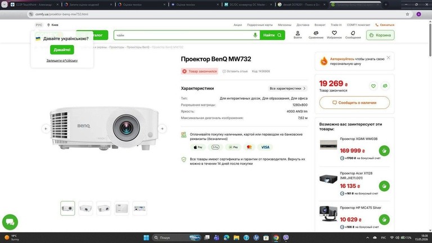Select the first projector thumbnail
Viewport: 432px width, 243px height.
[x=67, y=208]
